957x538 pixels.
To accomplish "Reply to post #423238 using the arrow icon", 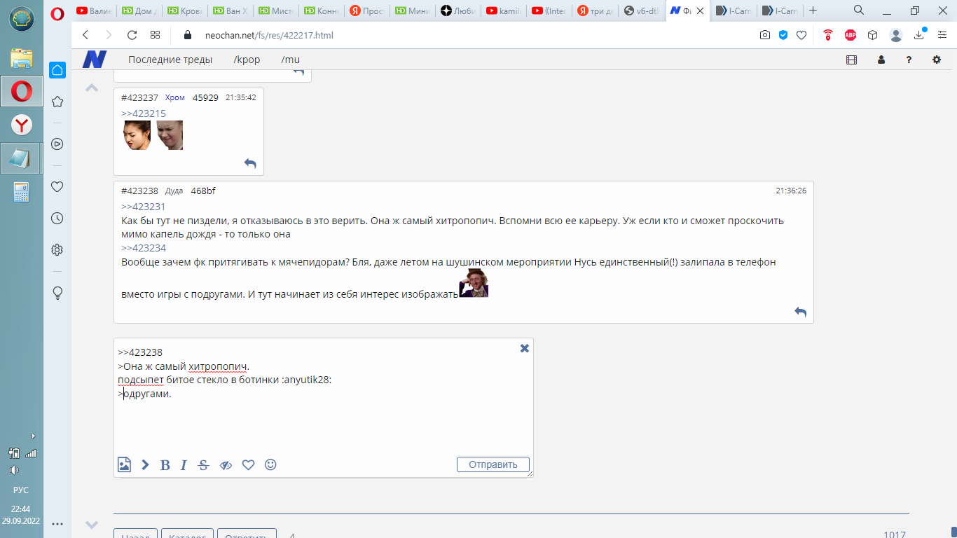I will (800, 312).
